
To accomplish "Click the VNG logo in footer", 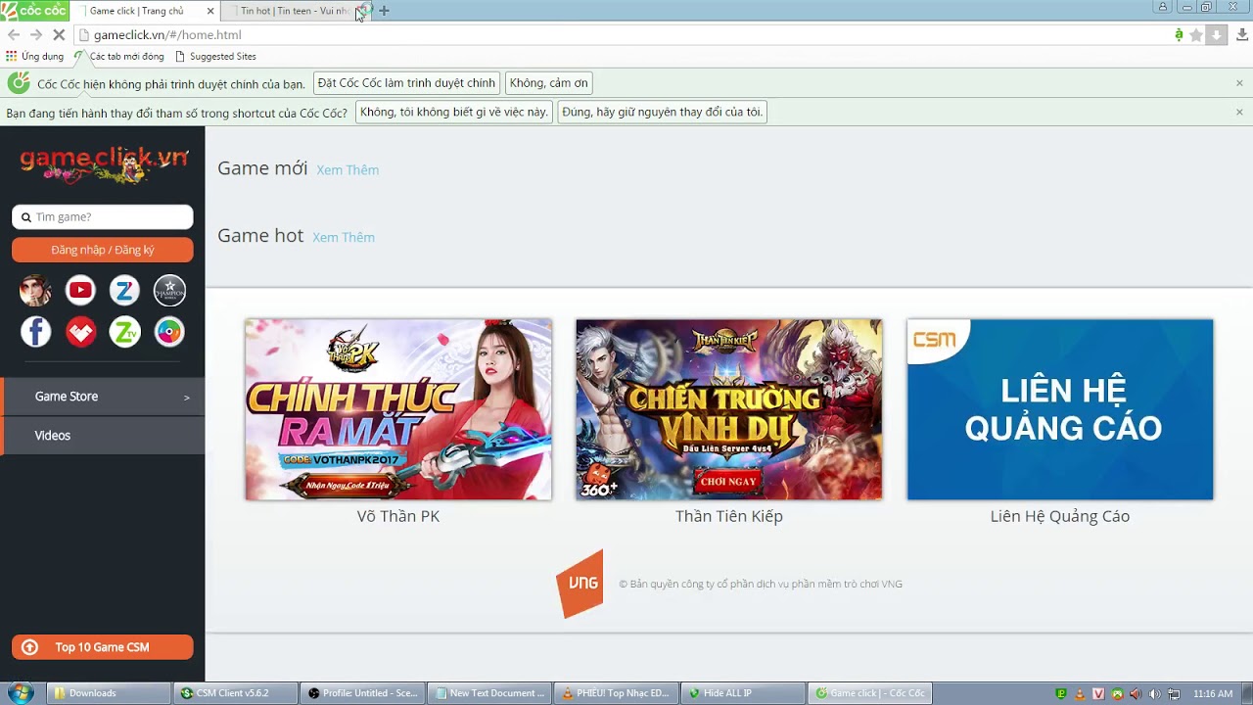I will pyautogui.click(x=580, y=584).
